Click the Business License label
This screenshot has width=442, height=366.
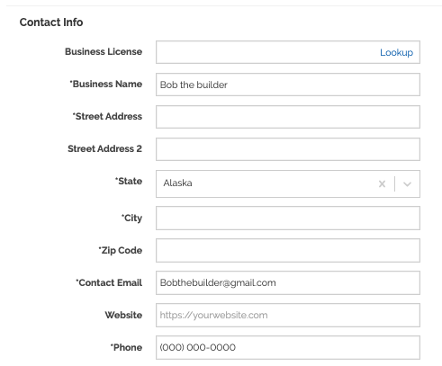click(x=104, y=51)
